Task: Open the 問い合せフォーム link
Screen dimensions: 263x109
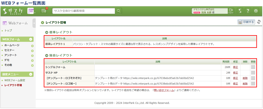Action: click(x=164, y=90)
